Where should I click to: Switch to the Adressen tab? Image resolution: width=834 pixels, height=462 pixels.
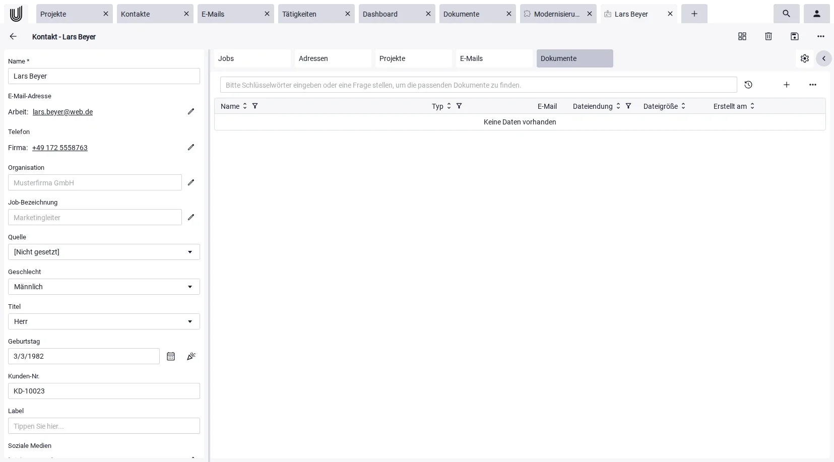coord(333,58)
